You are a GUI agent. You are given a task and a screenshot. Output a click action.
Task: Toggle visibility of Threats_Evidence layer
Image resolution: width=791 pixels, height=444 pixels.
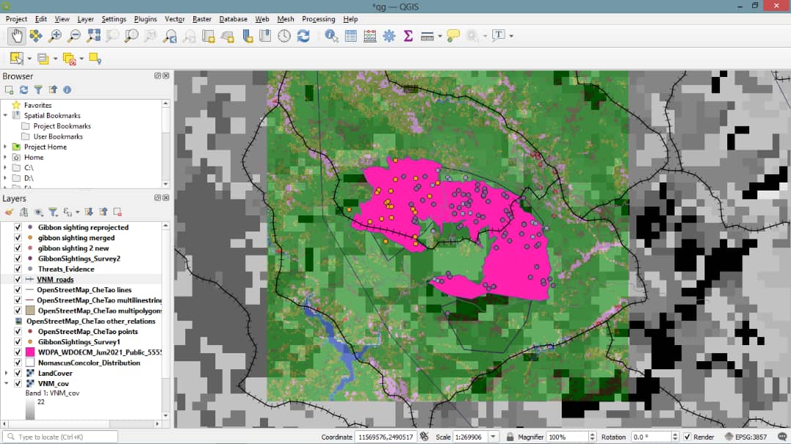coord(18,269)
